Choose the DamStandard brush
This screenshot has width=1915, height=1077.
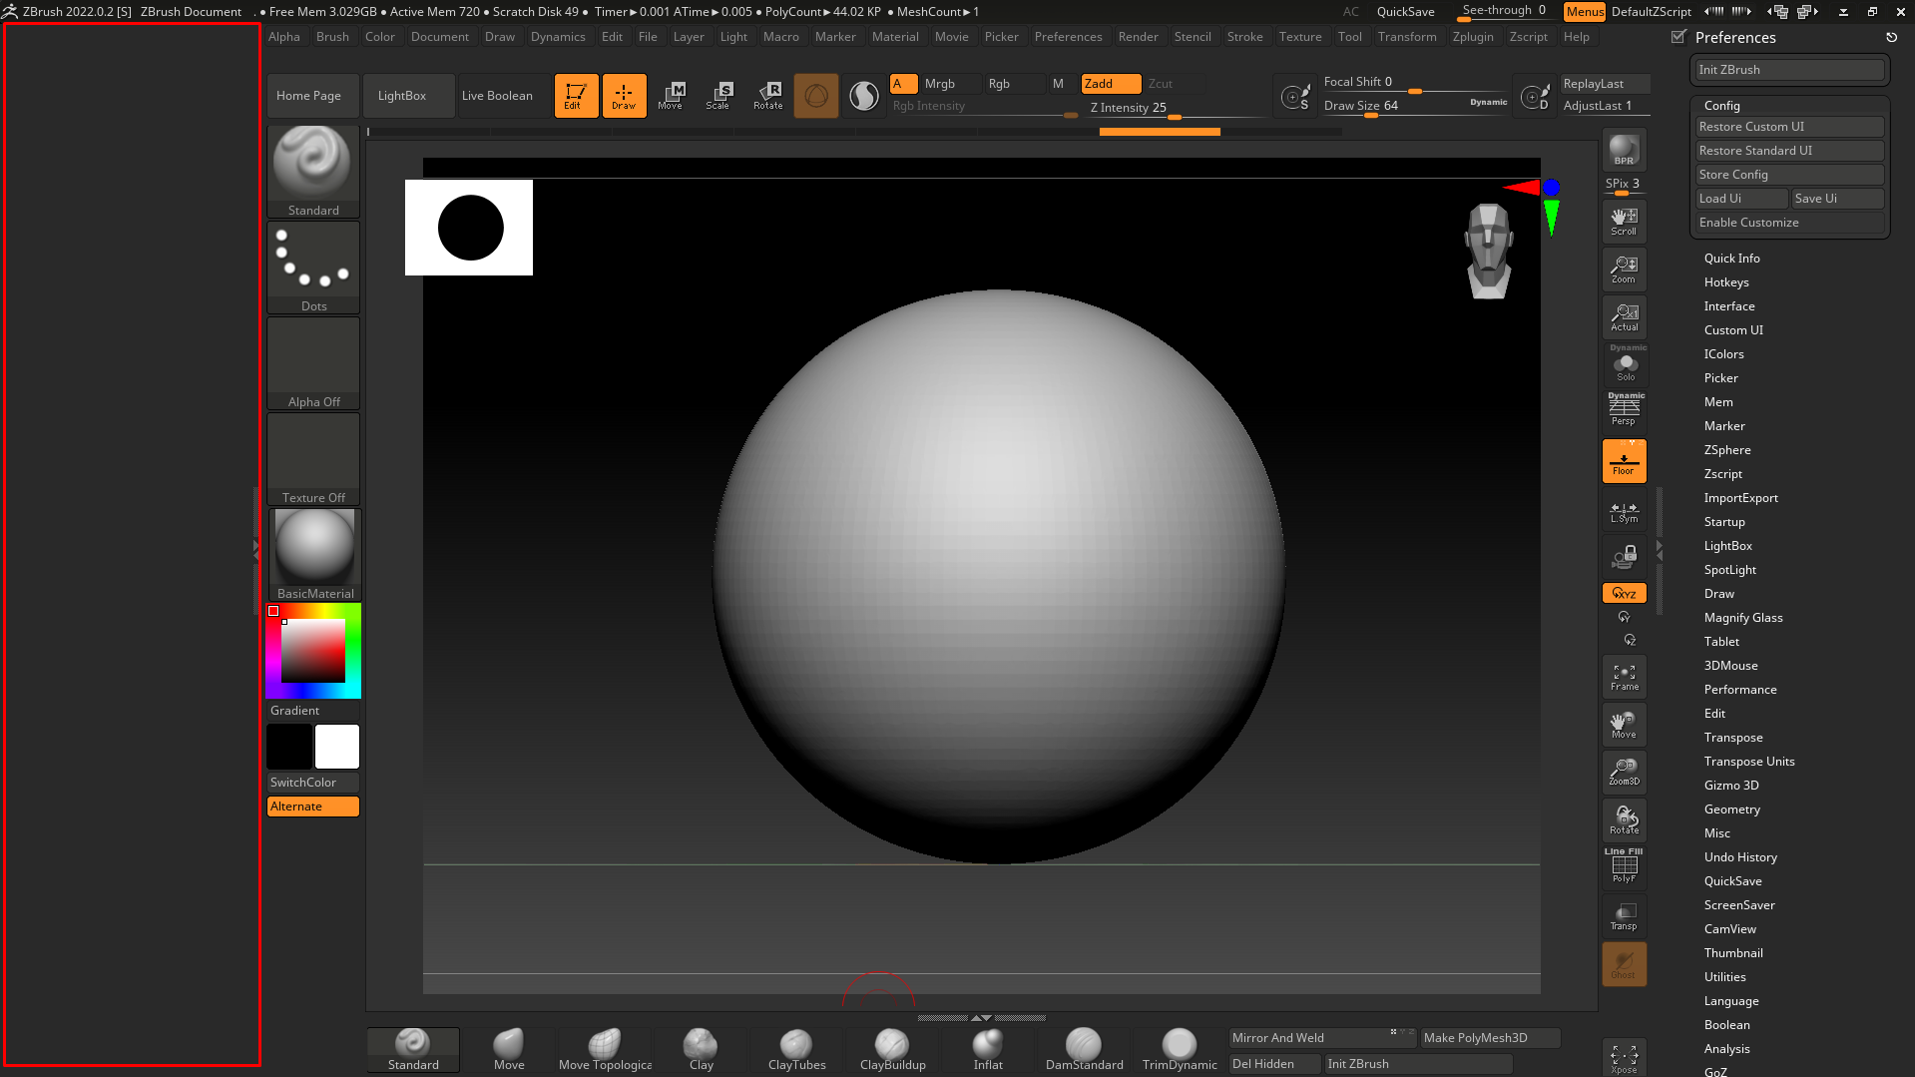click(1084, 1050)
